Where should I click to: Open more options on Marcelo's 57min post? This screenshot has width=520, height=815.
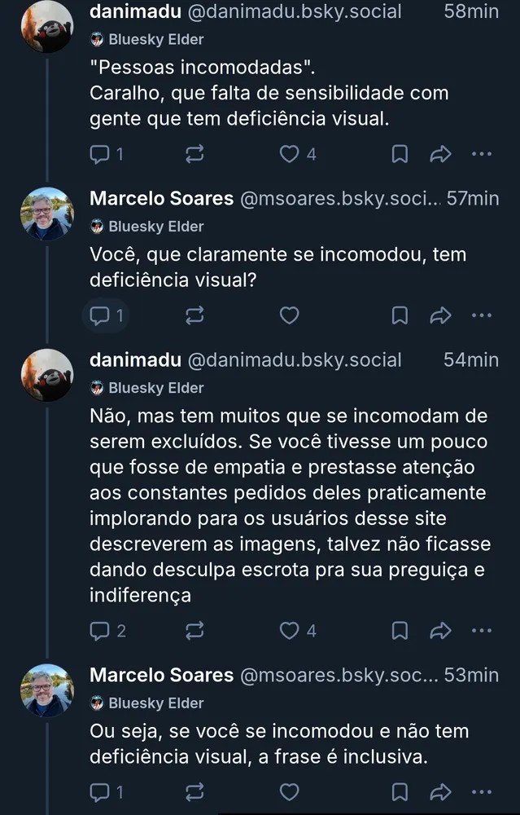click(482, 315)
